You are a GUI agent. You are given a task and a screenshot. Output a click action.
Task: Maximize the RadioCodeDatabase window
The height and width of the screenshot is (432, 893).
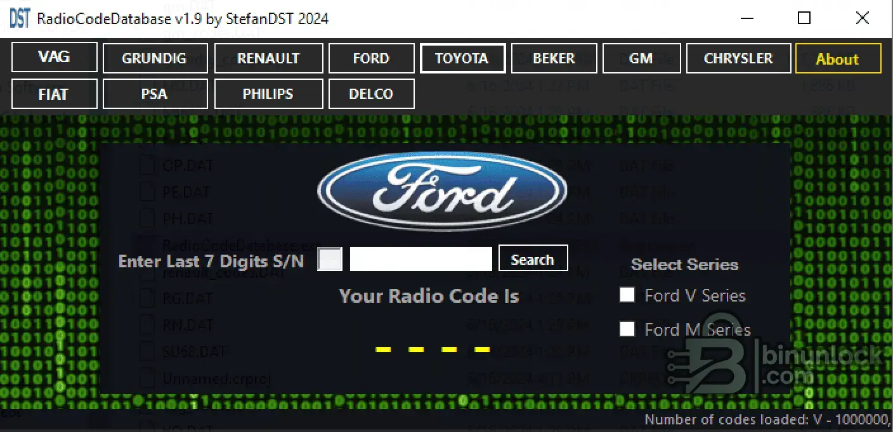804,18
